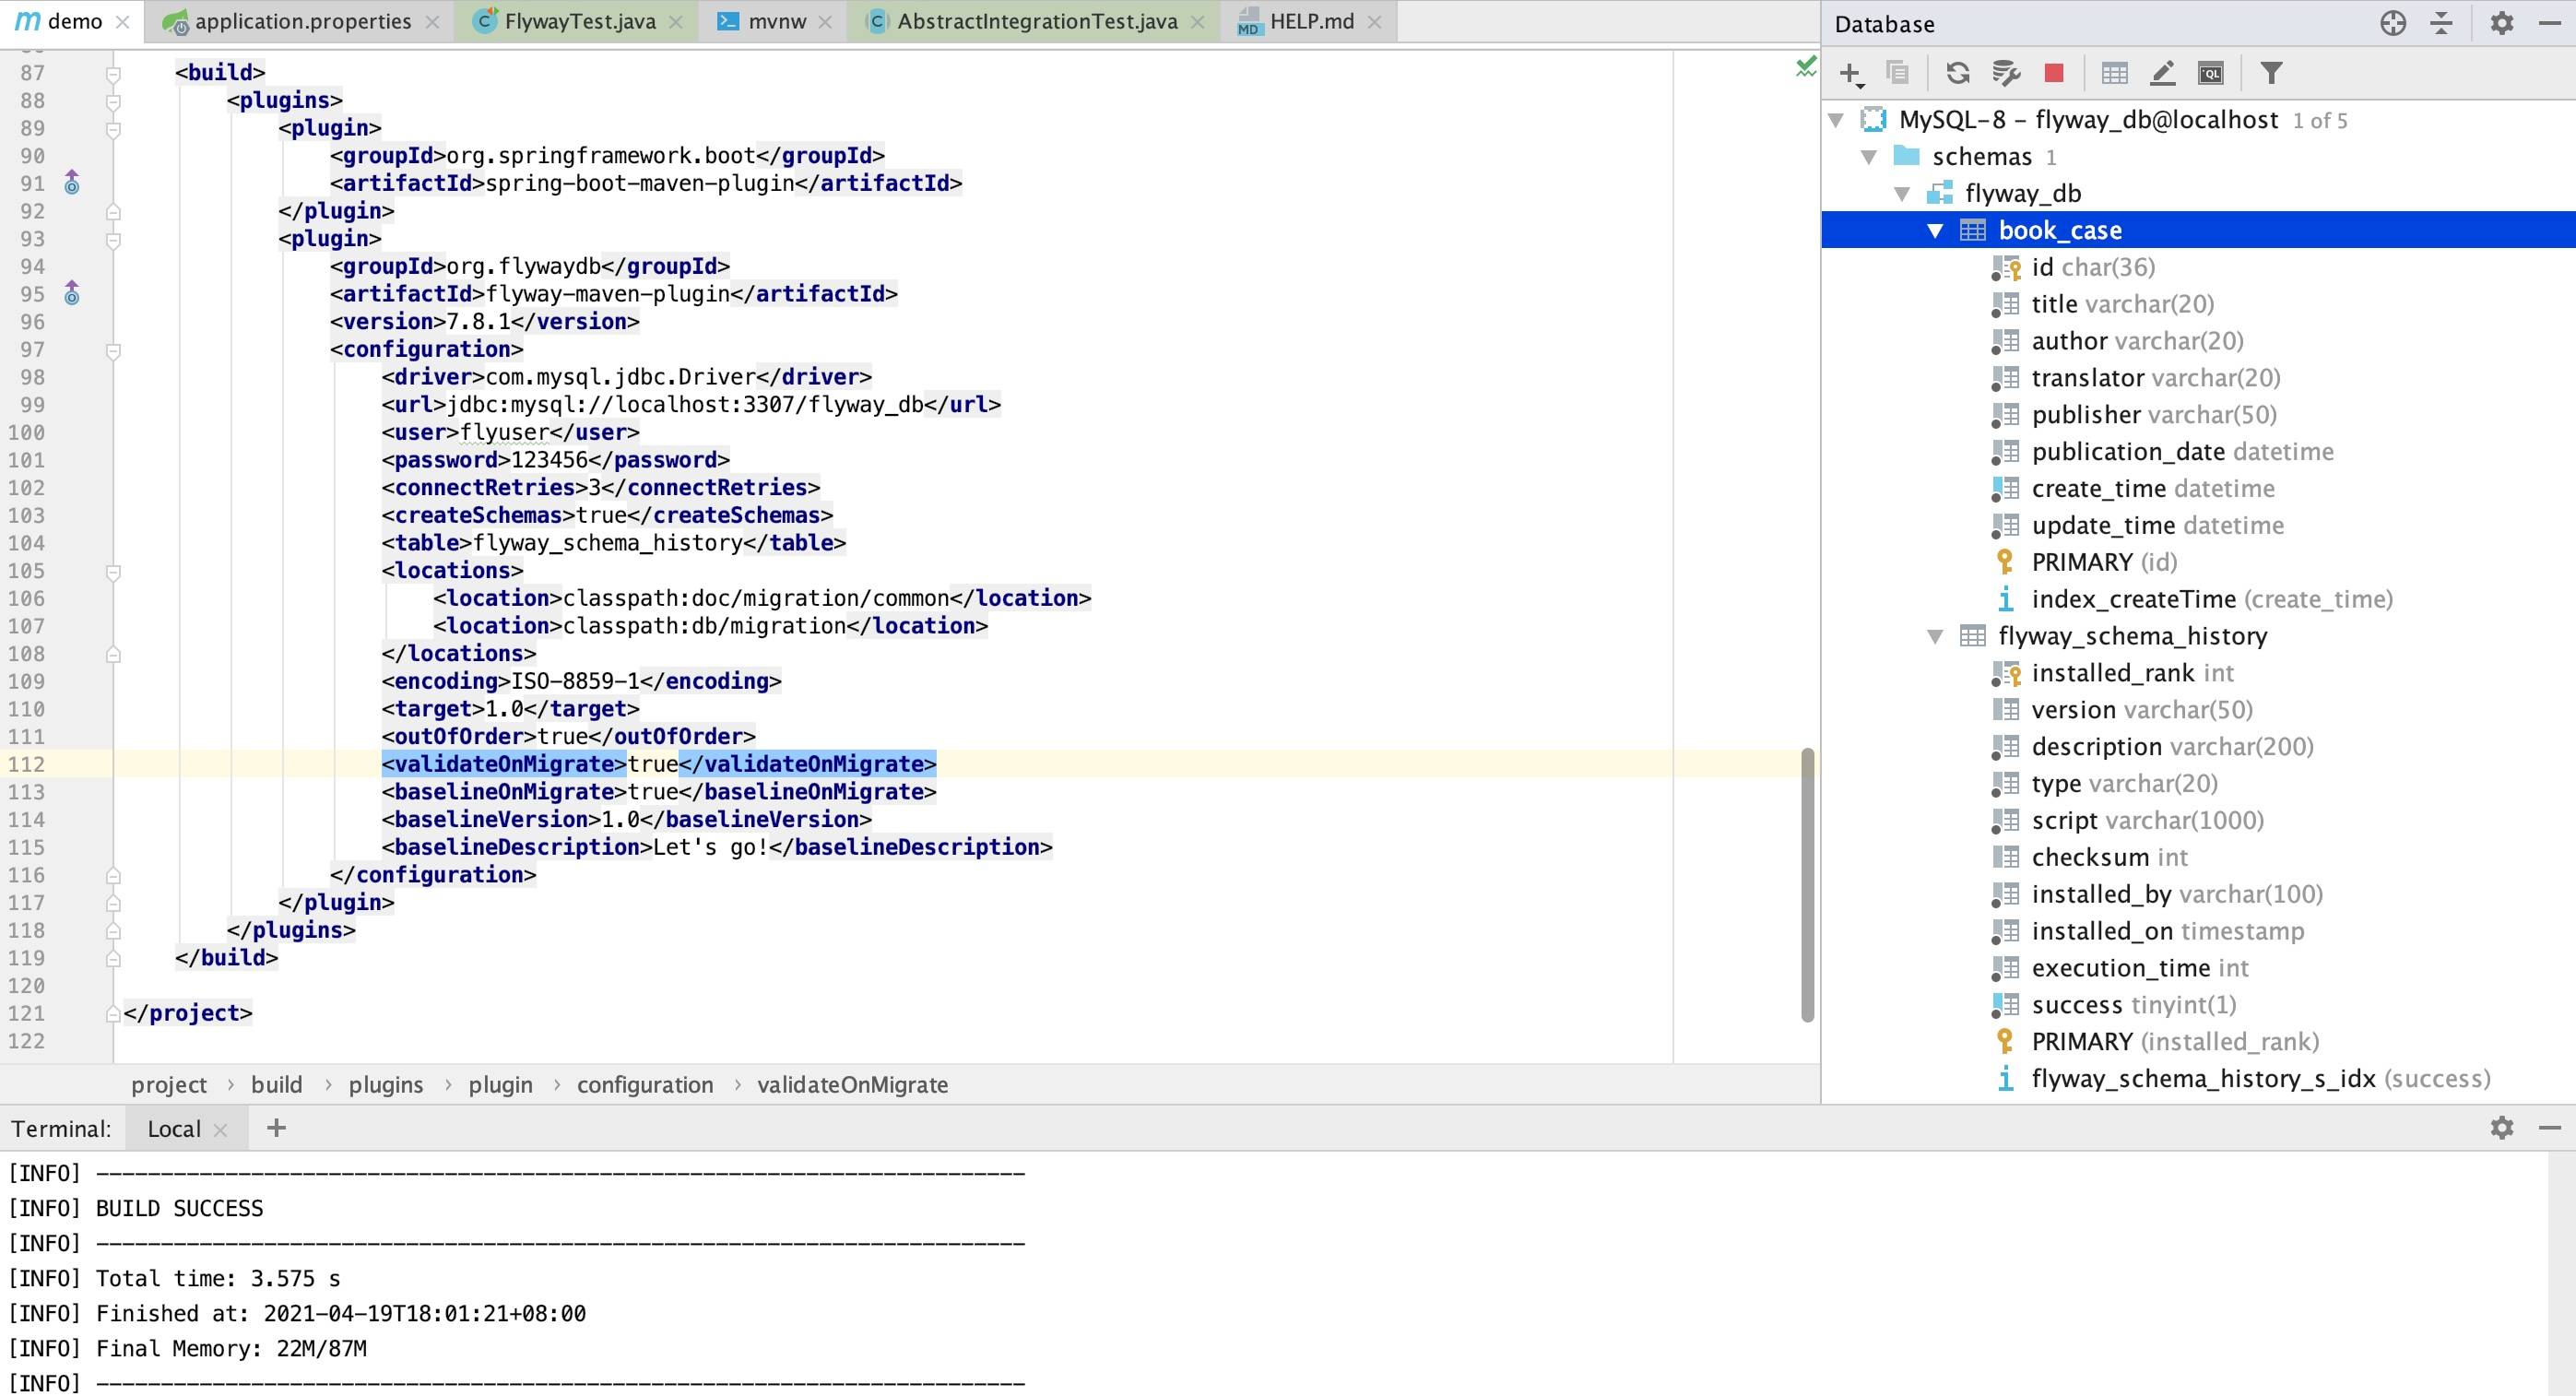The width and height of the screenshot is (2576, 1396).
Task: Click BUILD SUCCESS text in terminal
Action: [x=180, y=1209]
